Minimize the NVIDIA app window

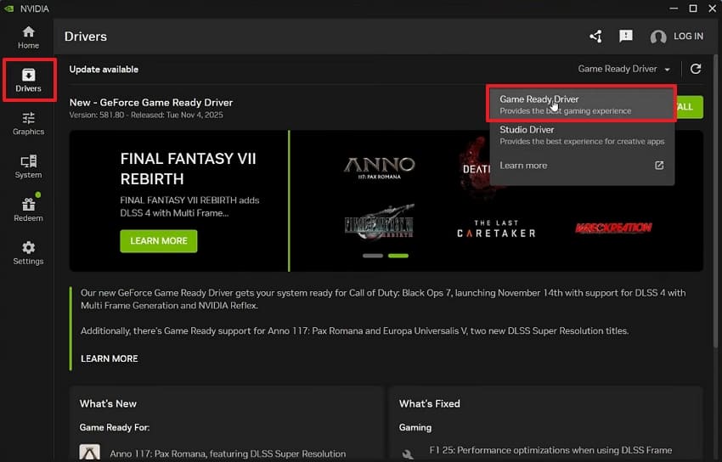[674, 8]
